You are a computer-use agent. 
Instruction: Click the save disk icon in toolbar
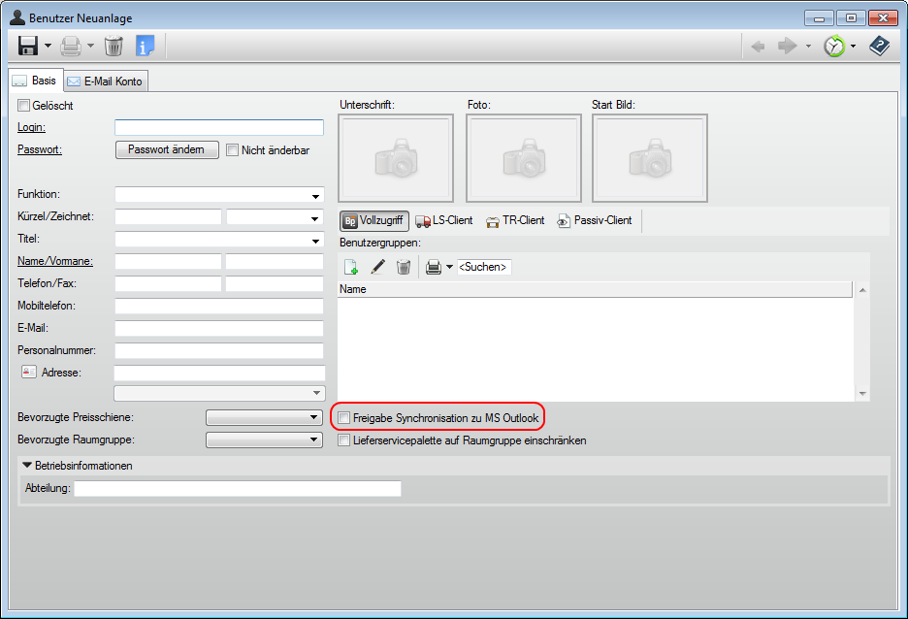28,46
